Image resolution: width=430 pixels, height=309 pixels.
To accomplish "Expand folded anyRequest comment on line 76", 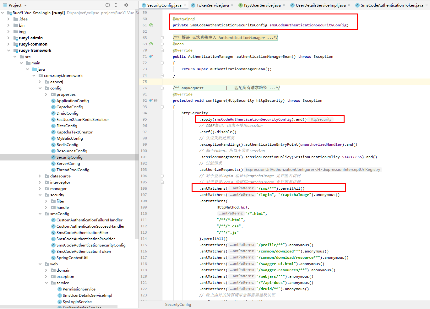I will pos(162,88).
